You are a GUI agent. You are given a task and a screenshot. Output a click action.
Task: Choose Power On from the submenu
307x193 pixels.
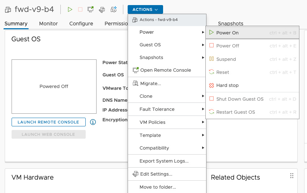(x=227, y=33)
